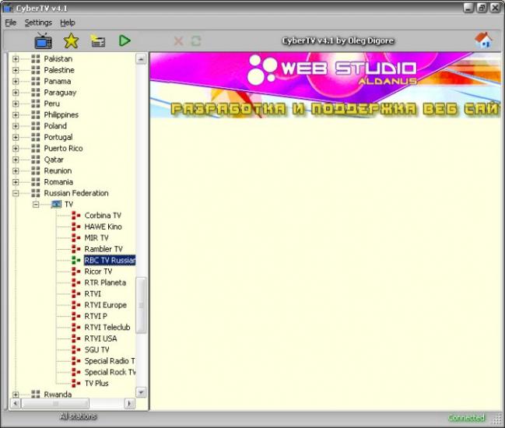The width and height of the screenshot is (505, 428).
Task: Select RTR Planeta station
Action: tap(105, 282)
